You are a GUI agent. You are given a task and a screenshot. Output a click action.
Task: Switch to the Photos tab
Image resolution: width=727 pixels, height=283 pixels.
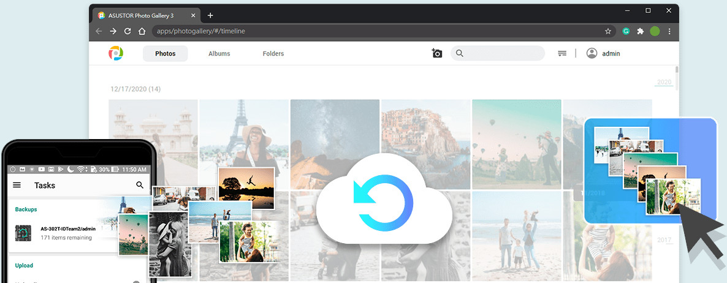pyautogui.click(x=165, y=54)
